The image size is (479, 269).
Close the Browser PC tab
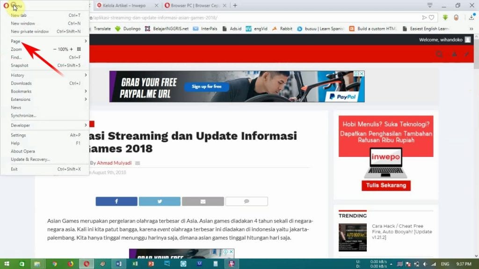225,6
